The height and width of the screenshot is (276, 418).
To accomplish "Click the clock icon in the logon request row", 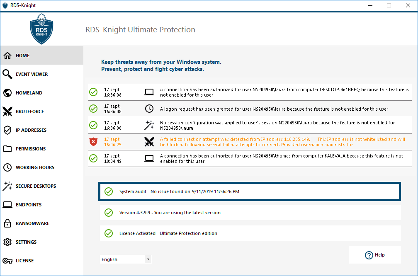I will click(149, 109).
